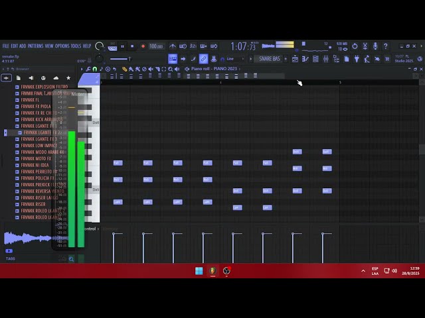The width and height of the screenshot is (425, 318).
Task: Open the EDIT menu
Action: [x=15, y=46]
